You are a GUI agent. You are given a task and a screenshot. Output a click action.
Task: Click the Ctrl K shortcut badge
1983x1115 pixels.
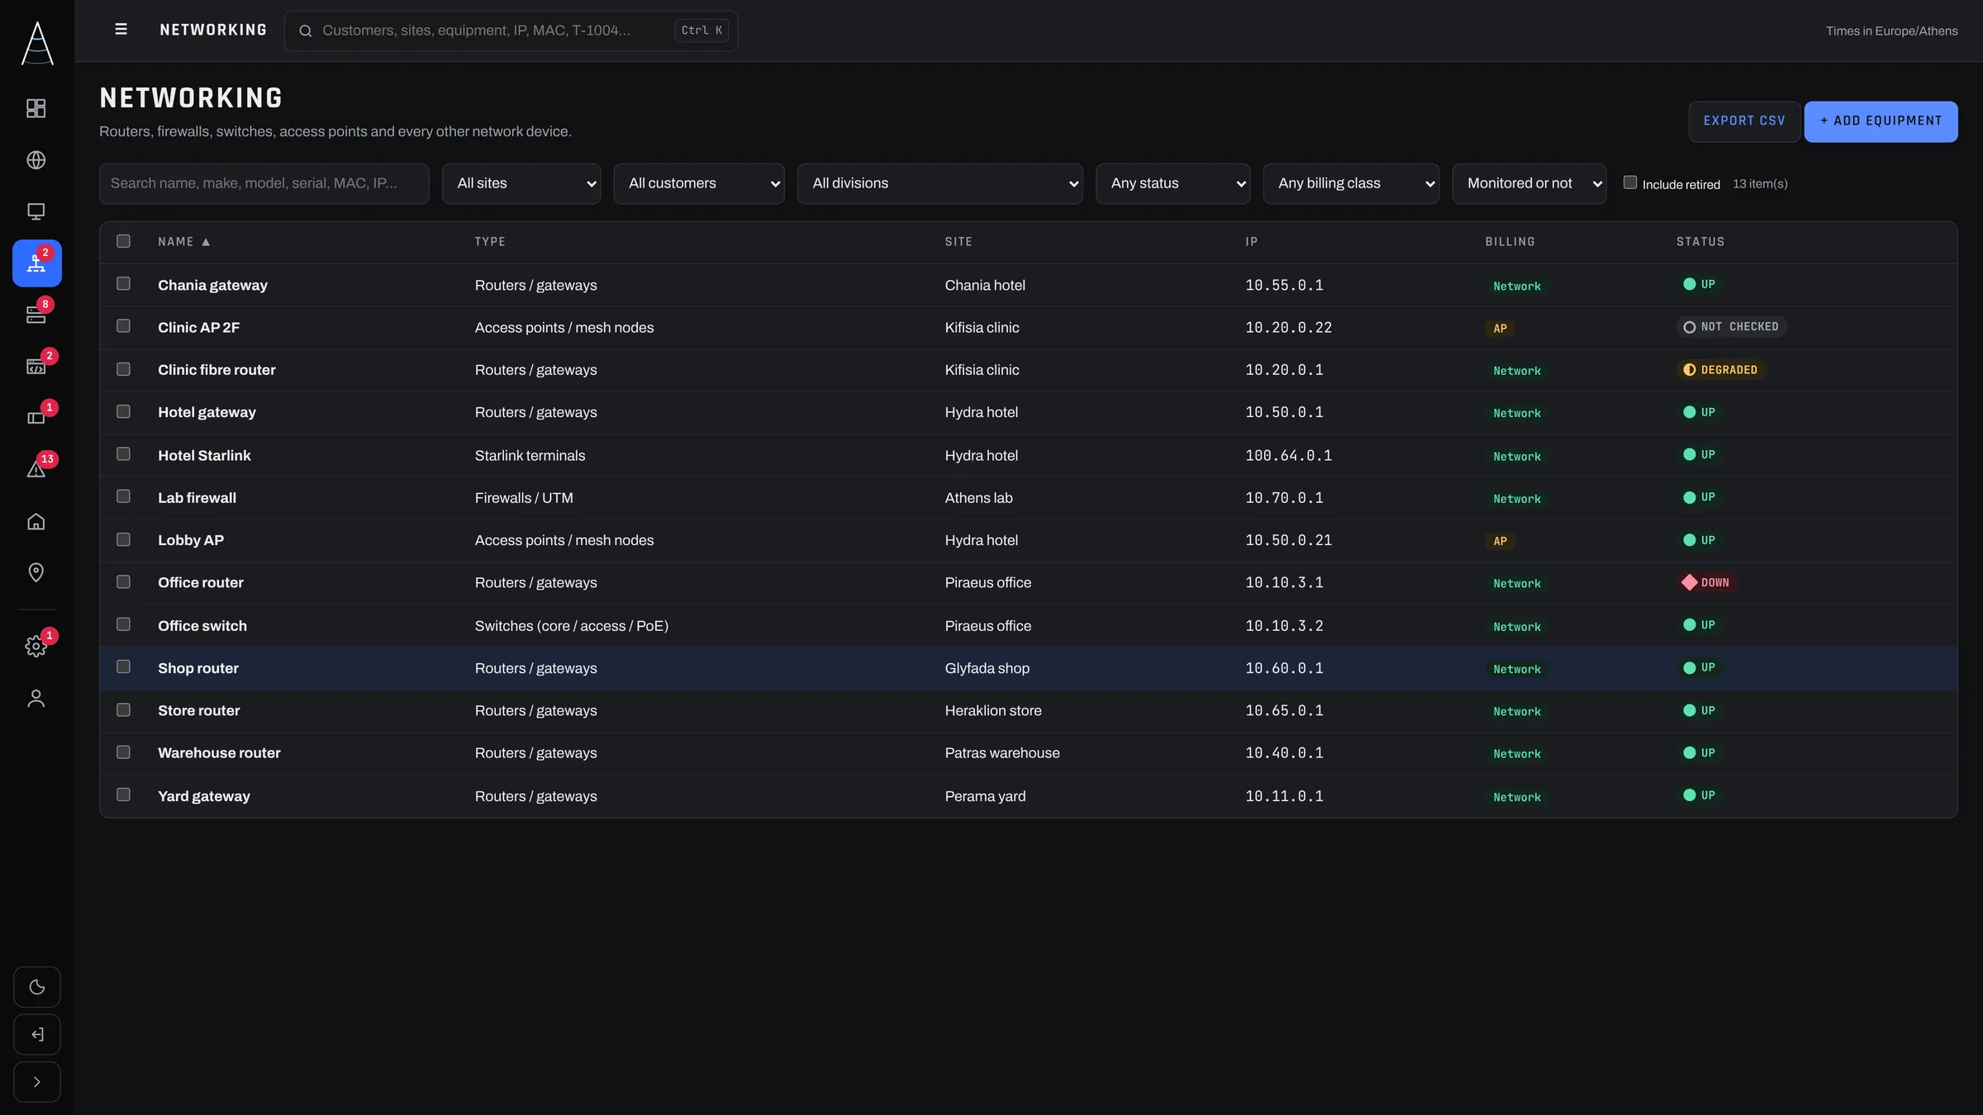tap(701, 31)
